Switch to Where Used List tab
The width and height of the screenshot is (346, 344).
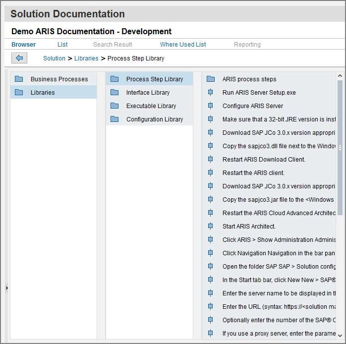click(183, 44)
